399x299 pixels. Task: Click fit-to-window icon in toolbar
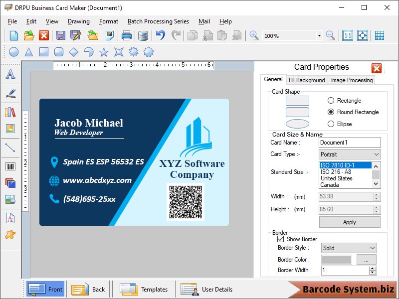coord(363,35)
